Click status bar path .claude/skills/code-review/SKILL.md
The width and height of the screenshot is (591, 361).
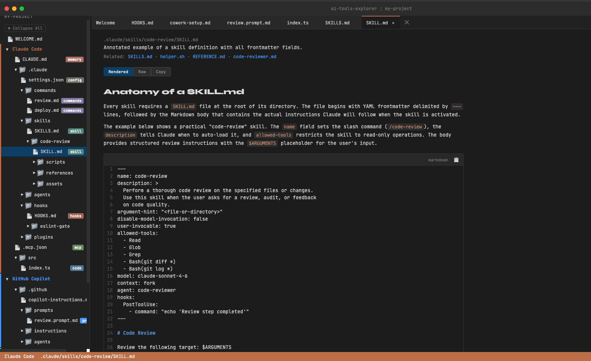(x=87, y=356)
